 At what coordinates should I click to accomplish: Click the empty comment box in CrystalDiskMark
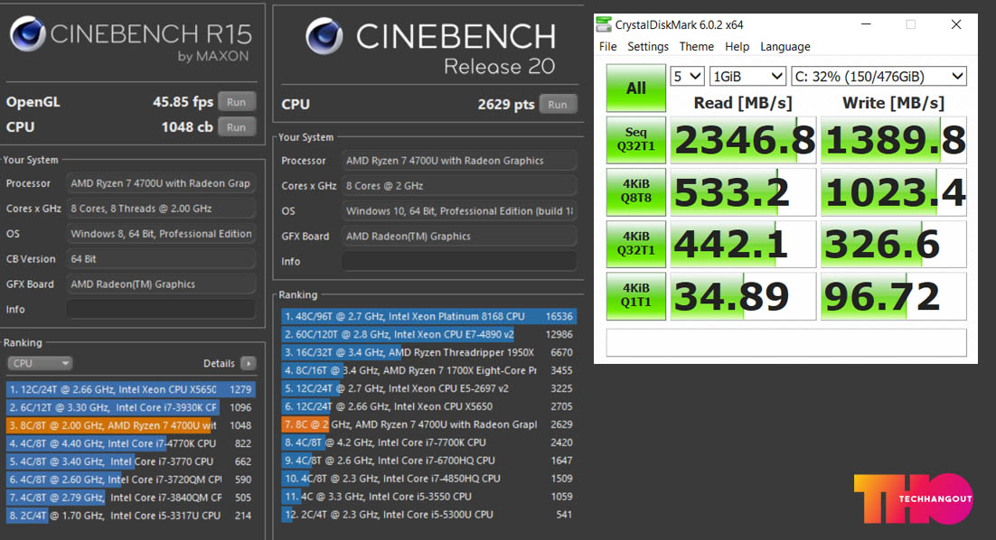click(786, 342)
